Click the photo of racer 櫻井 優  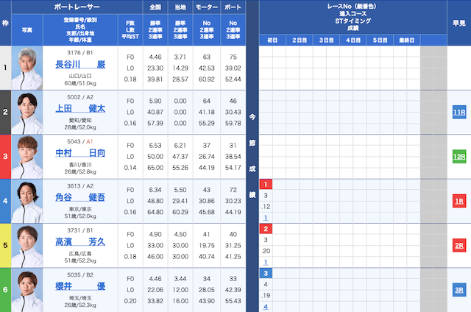[27, 289]
